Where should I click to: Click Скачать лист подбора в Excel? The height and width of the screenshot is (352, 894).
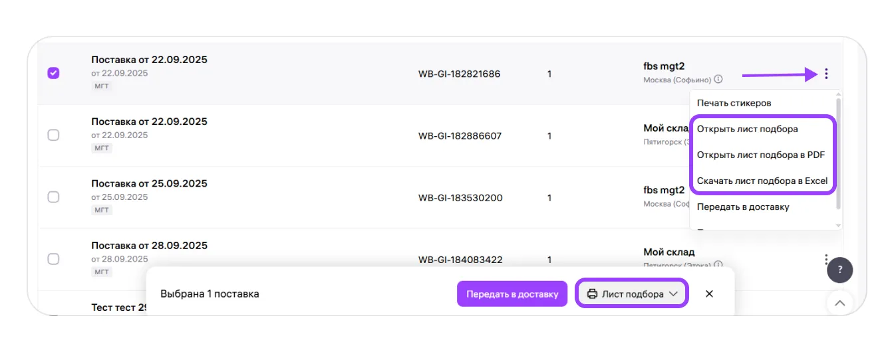[762, 181]
